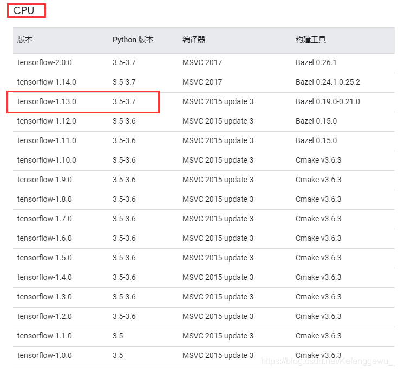Click Bazel 0.26.1 build tool cell

tap(316, 62)
